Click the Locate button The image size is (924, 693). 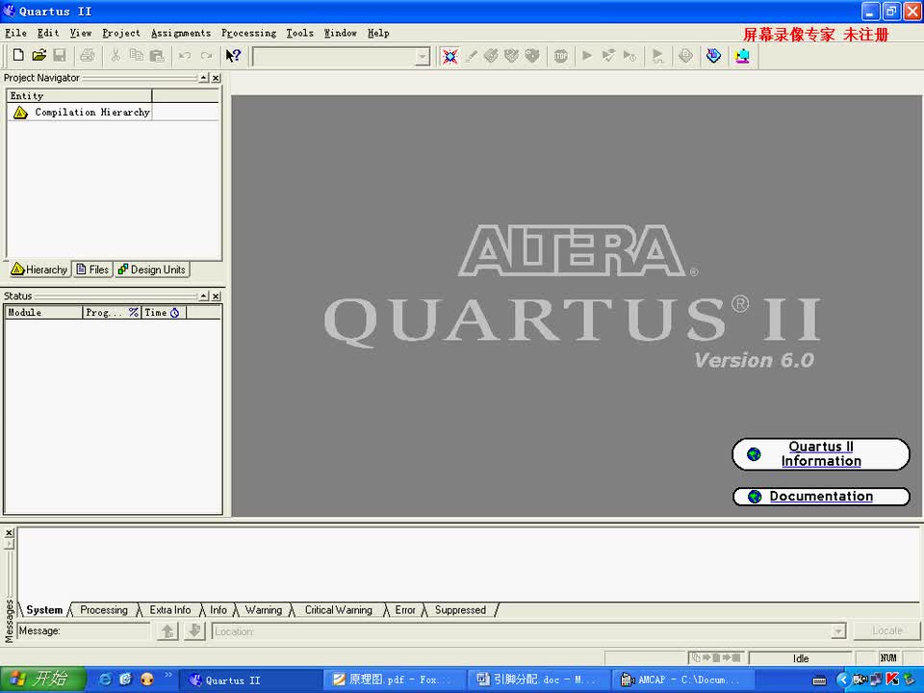point(886,630)
